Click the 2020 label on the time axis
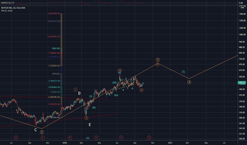The width and height of the screenshot is (247, 145). point(65,143)
